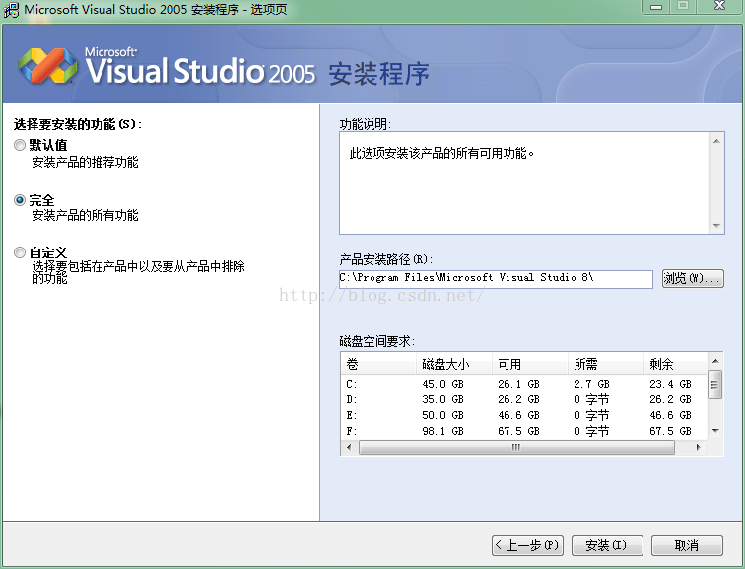
Task: Click the 安装产品的推荐功能 description text
Action: [85, 162]
